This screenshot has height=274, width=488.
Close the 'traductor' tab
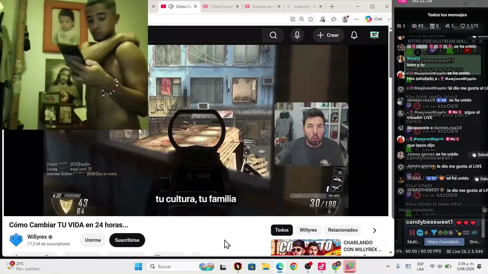pos(320,6)
